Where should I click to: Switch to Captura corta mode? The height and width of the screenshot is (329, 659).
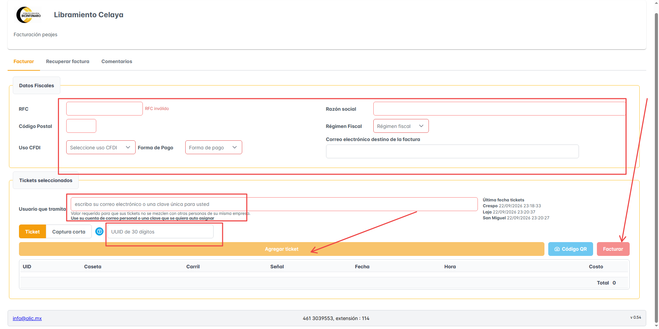pyautogui.click(x=69, y=232)
